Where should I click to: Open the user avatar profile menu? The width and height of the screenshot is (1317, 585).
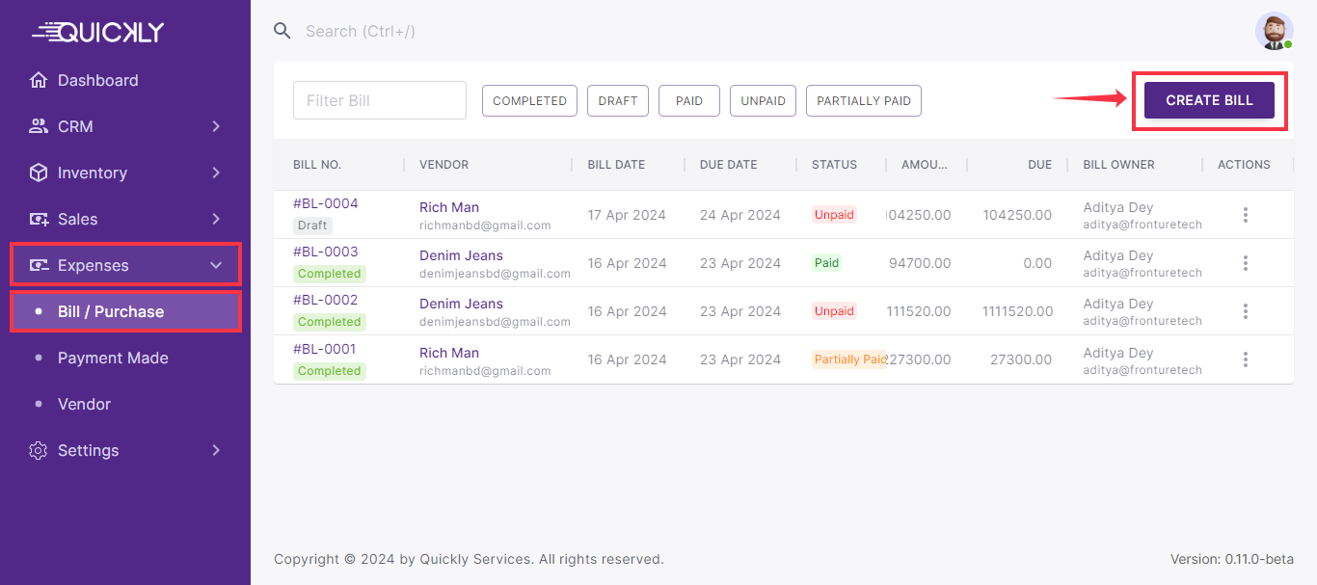tap(1274, 31)
